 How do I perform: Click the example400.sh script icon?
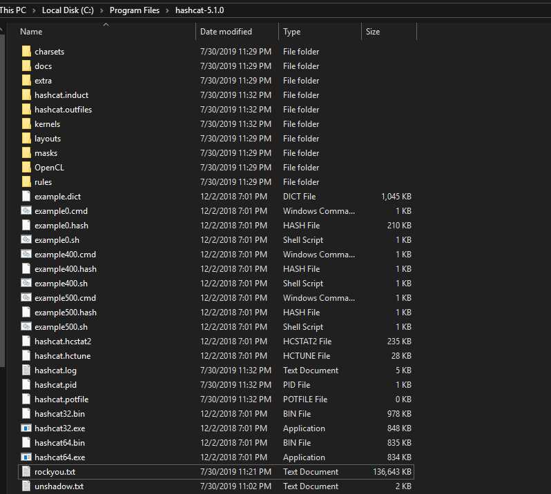click(26, 283)
